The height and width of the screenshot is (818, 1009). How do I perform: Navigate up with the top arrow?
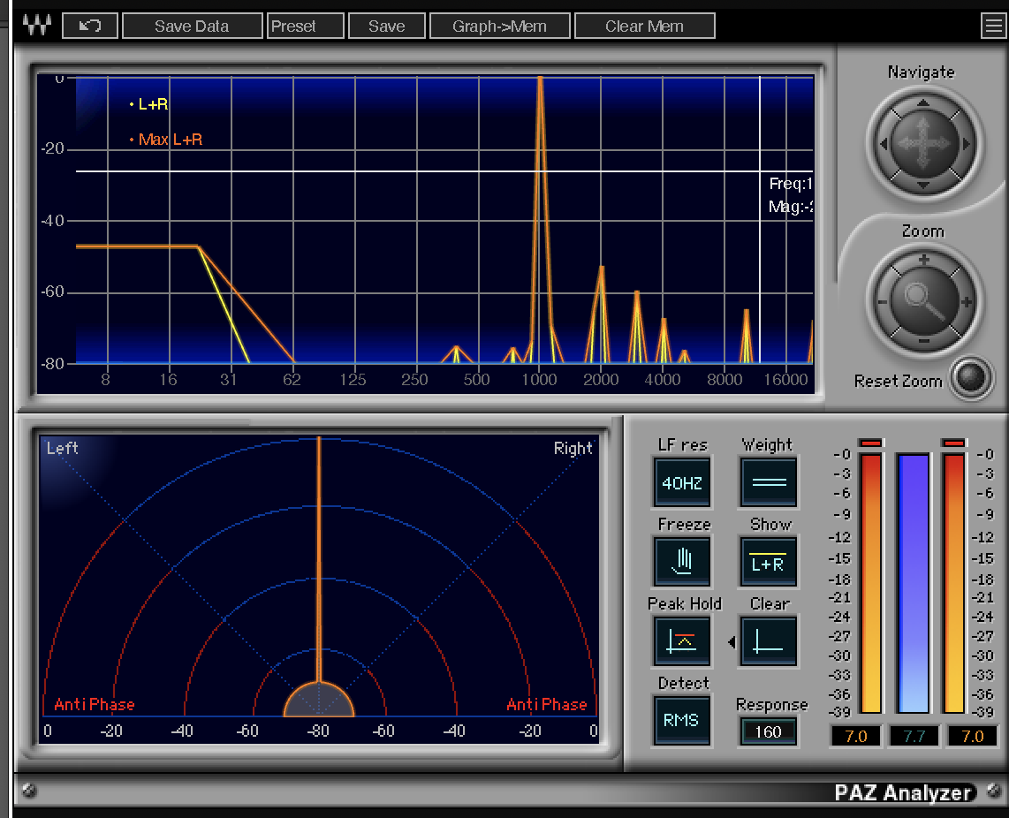pos(922,103)
